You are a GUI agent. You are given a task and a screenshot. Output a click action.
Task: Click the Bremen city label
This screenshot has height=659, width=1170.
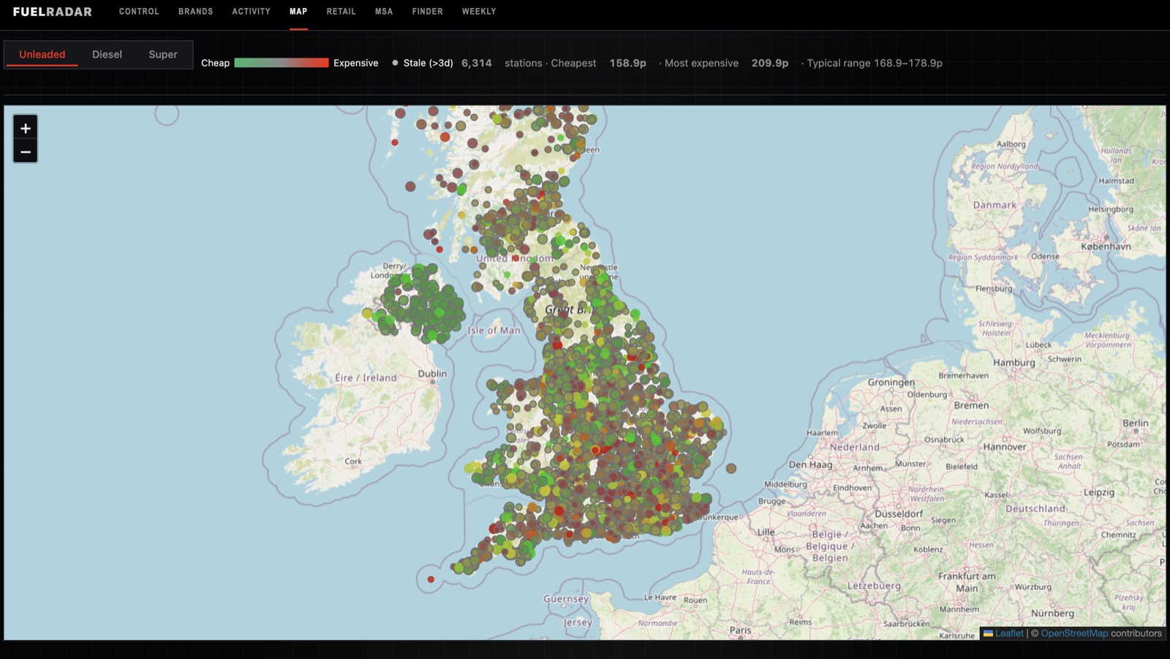971,405
